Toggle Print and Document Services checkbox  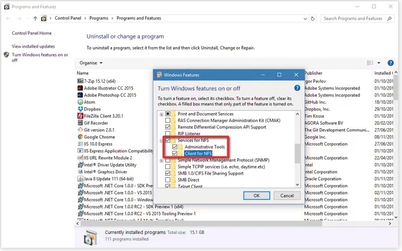(x=168, y=114)
